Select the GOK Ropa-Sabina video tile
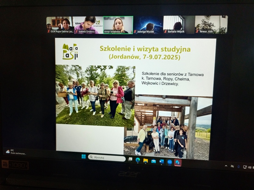Viewport: 254px width, 190px height. click(x=60, y=24)
